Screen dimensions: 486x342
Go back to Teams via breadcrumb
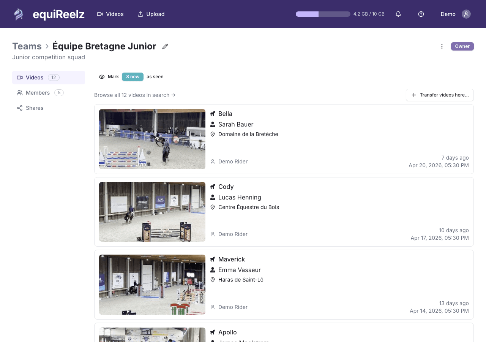27,46
